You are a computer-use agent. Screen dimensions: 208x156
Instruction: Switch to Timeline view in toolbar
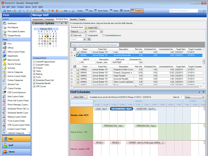[x=136, y=11]
